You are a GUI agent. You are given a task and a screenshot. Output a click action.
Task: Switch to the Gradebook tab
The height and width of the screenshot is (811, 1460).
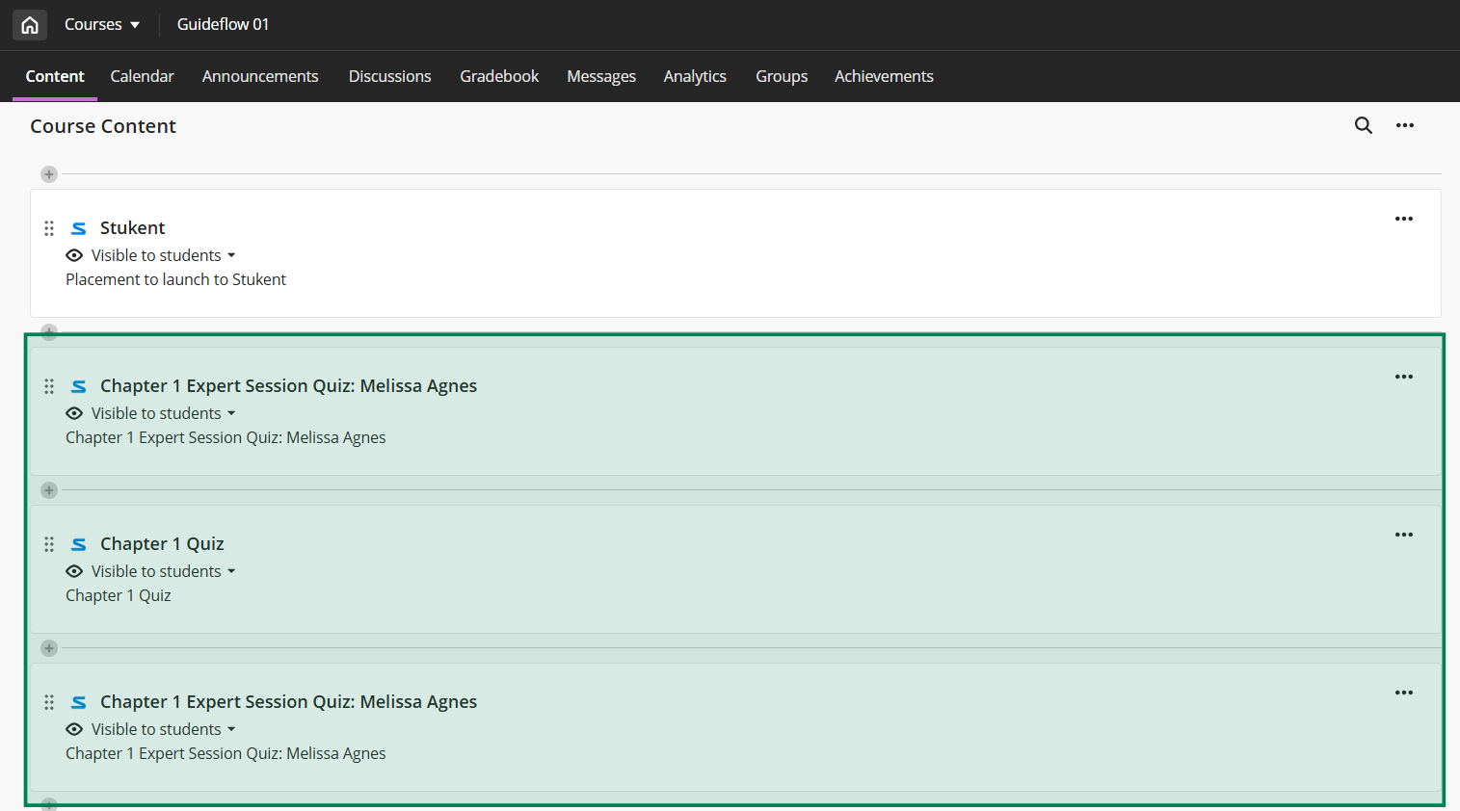(498, 76)
